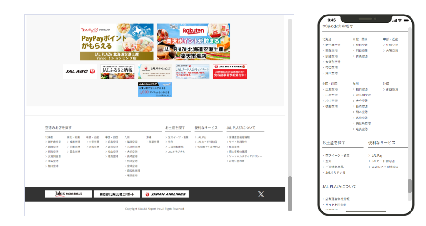This screenshot has width=426, height=226.
Task: Click the desktop page vertical scrollbar thumb
Action: click(290, 193)
